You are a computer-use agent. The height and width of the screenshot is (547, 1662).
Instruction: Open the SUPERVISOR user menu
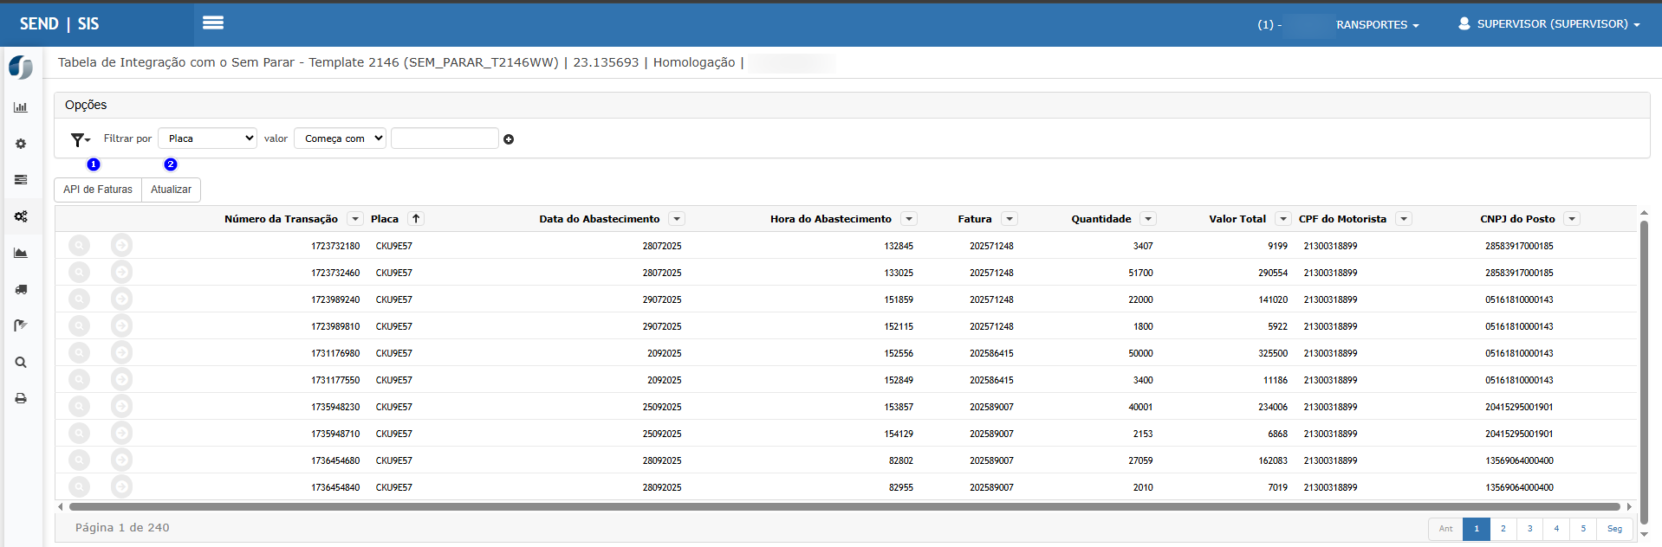(x=1548, y=24)
